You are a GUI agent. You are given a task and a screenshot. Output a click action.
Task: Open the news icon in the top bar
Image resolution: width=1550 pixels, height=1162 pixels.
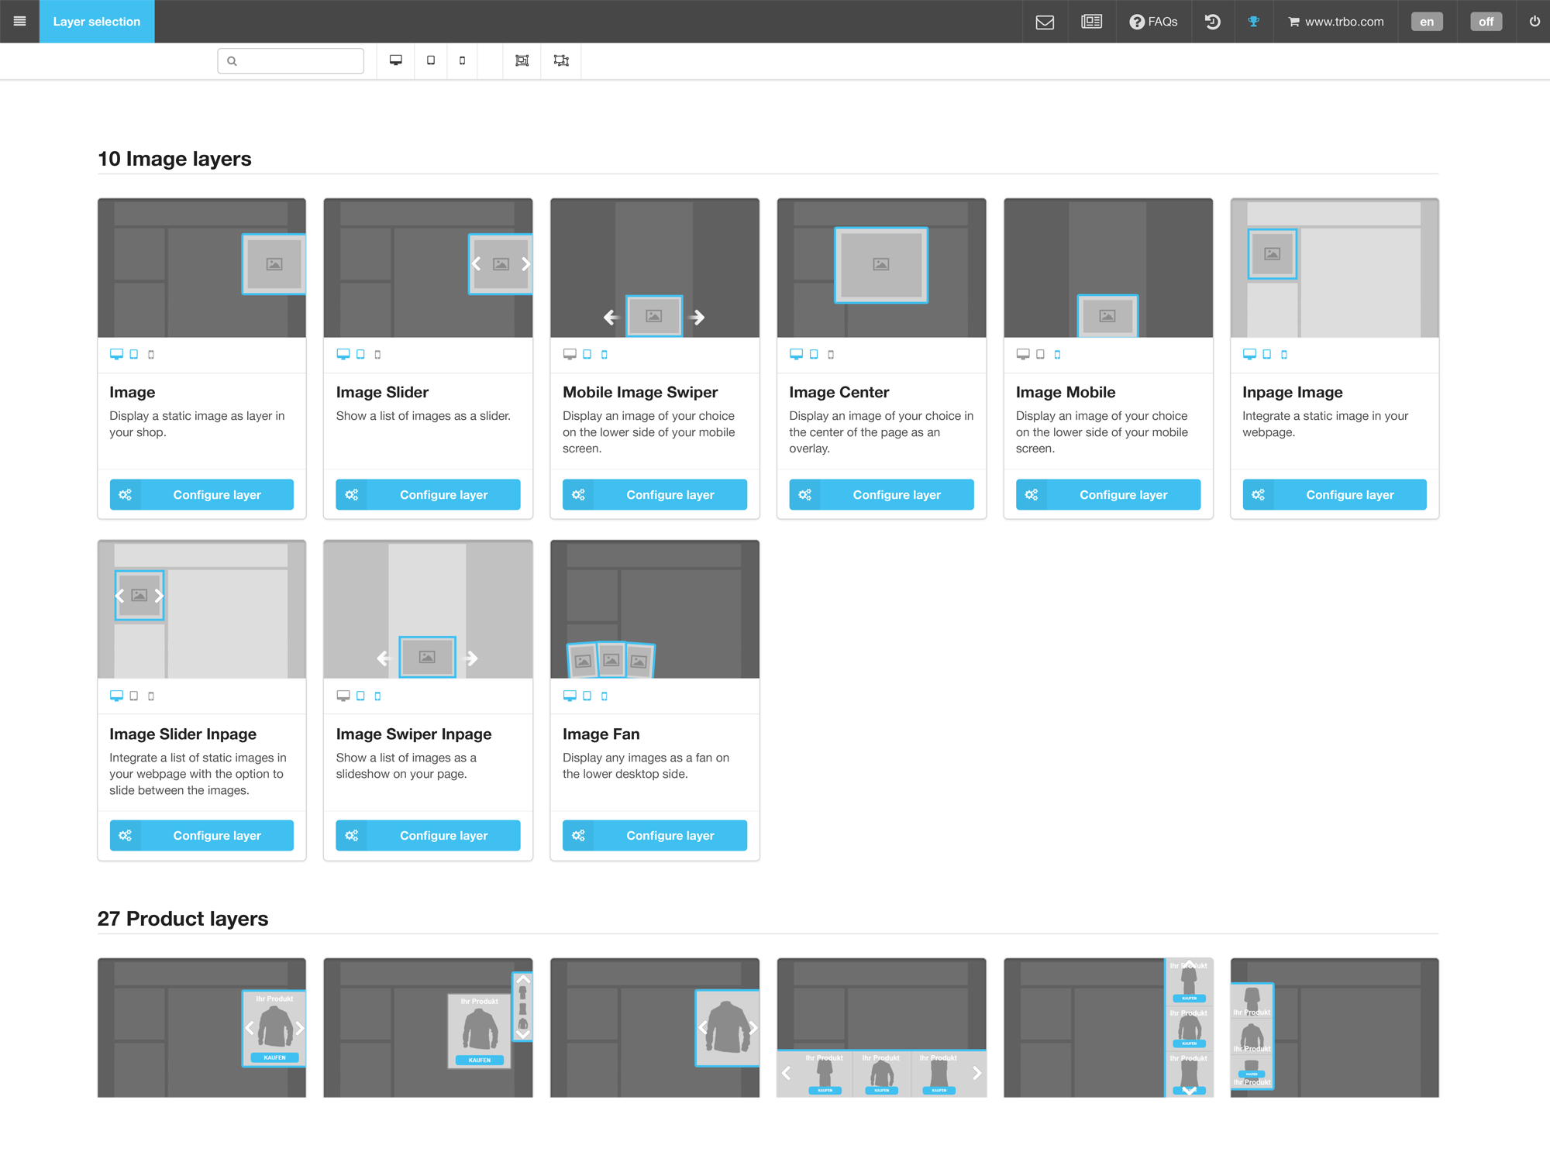point(1092,21)
